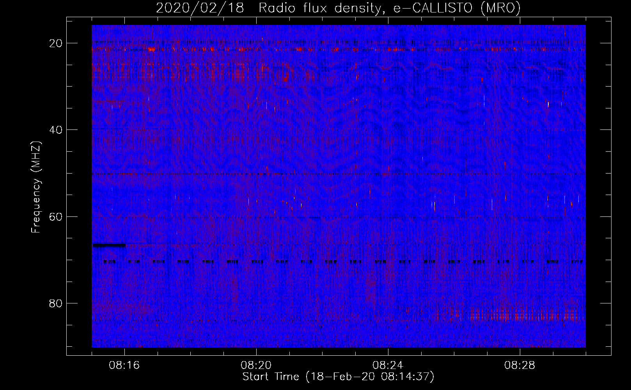Viewport: 631px width, 390px height.
Task: Click the 60 MHz frequency label
Action: (x=56, y=216)
